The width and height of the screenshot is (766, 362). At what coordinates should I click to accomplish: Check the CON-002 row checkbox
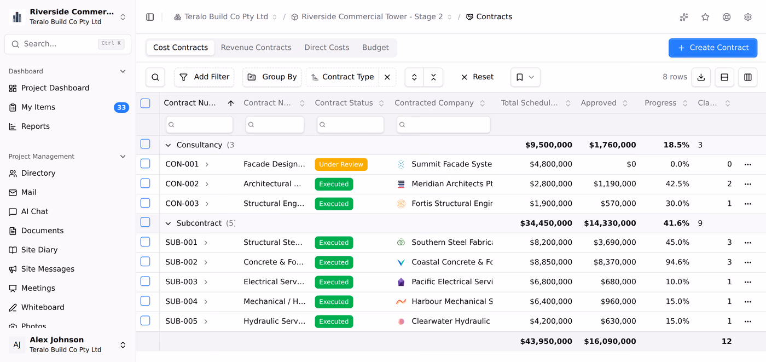click(x=145, y=183)
